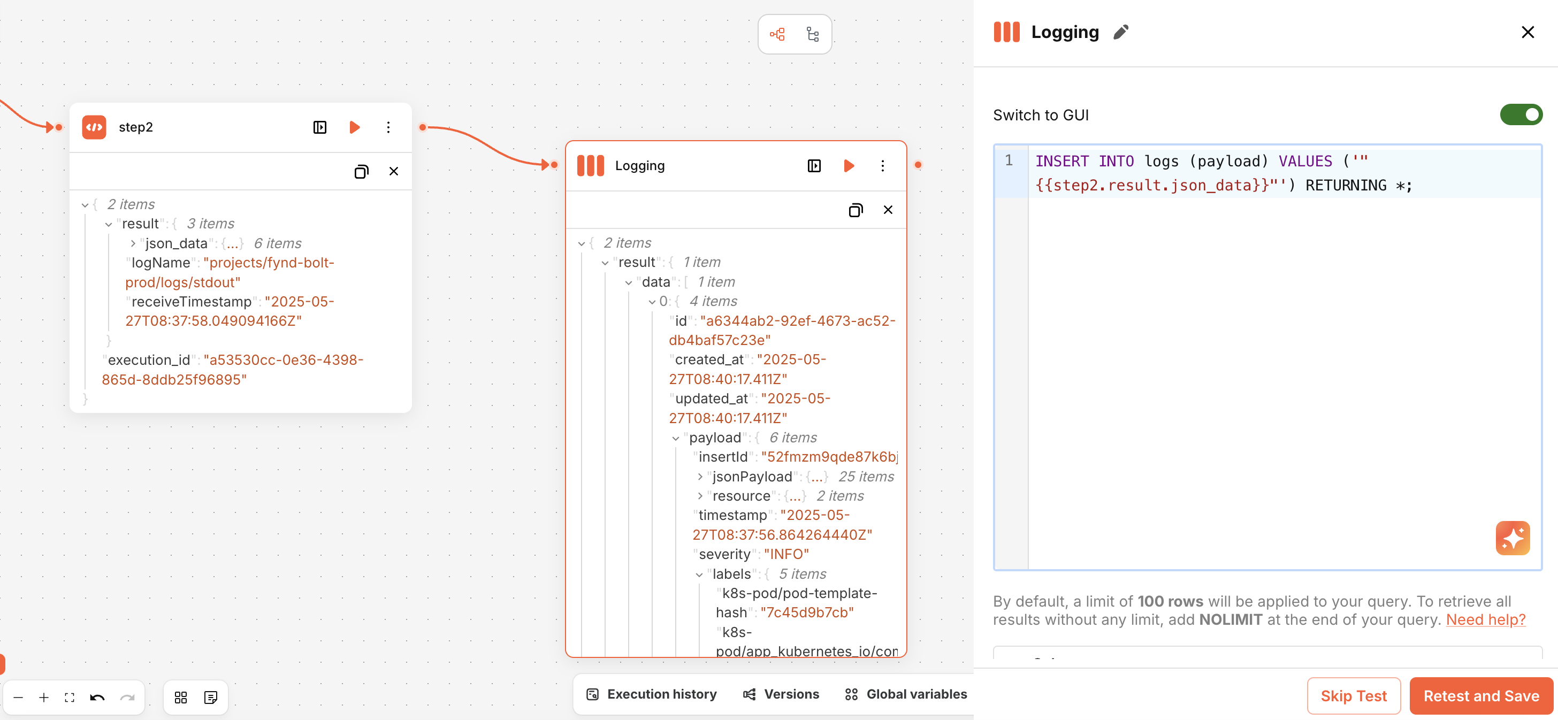
Task: Copy step2 output JSON
Action: [x=361, y=172]
